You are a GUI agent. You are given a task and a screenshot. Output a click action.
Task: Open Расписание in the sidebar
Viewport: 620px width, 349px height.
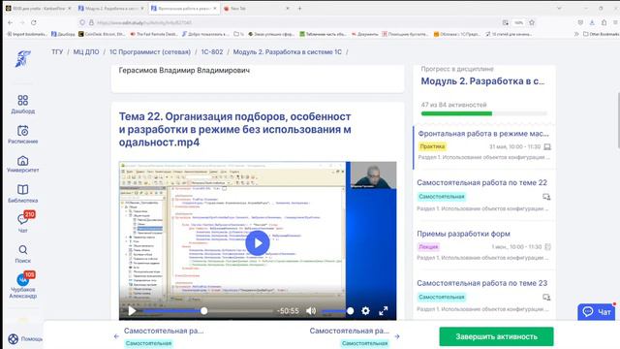(x=22, y=135)
